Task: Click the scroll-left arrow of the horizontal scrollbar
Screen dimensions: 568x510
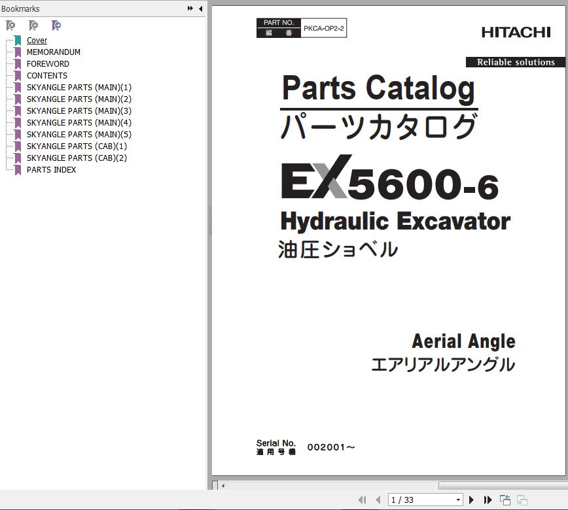Action: [222, 486]
